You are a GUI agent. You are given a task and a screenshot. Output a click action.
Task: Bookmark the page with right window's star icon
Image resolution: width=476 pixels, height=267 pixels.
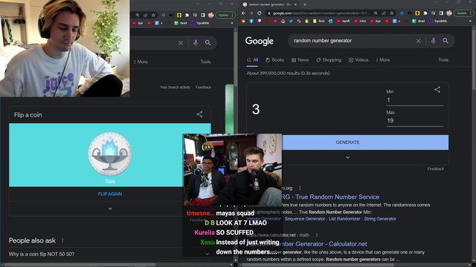392,13
